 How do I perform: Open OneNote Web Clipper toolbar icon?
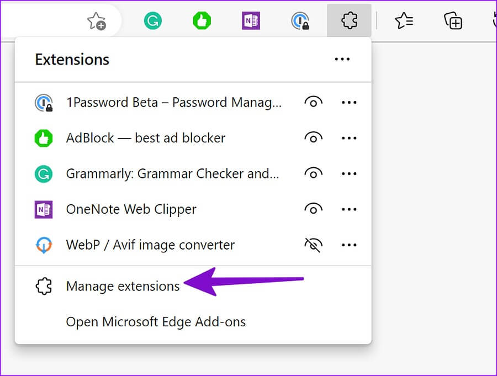point(251,21)
